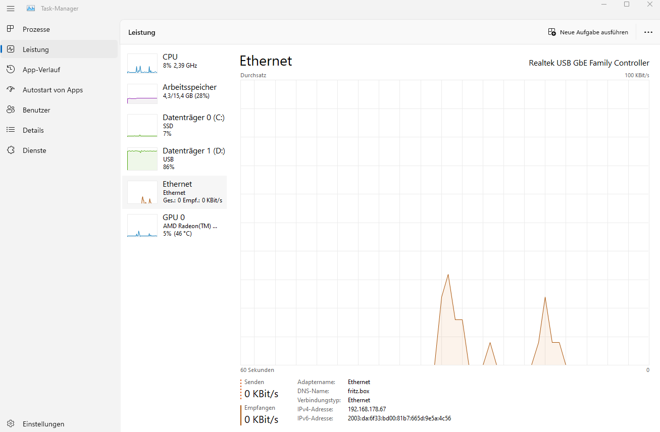The height and width of the screenshot is (432, 660).
Task: Click the Arbeitsspeicher label
Action: (189, 87)
